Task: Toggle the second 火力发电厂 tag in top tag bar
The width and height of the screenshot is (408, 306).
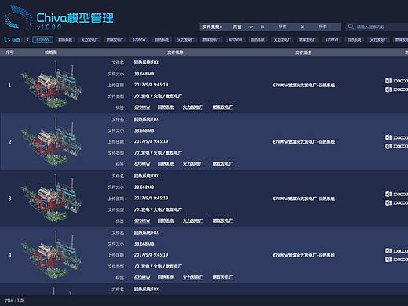Action: coord(186,40)
